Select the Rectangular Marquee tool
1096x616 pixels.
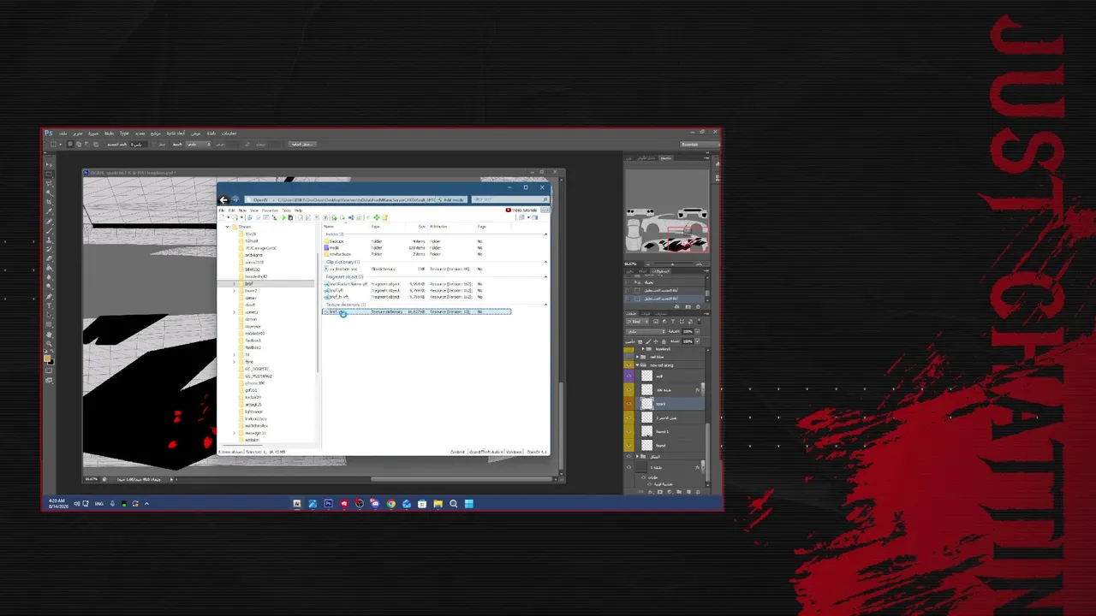point(49,174)
